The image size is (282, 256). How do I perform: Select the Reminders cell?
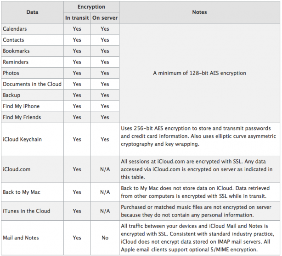(x=32, y=62)
